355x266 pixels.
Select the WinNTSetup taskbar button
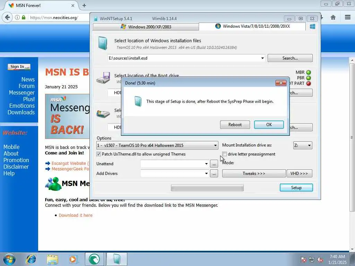pos(117,259)
